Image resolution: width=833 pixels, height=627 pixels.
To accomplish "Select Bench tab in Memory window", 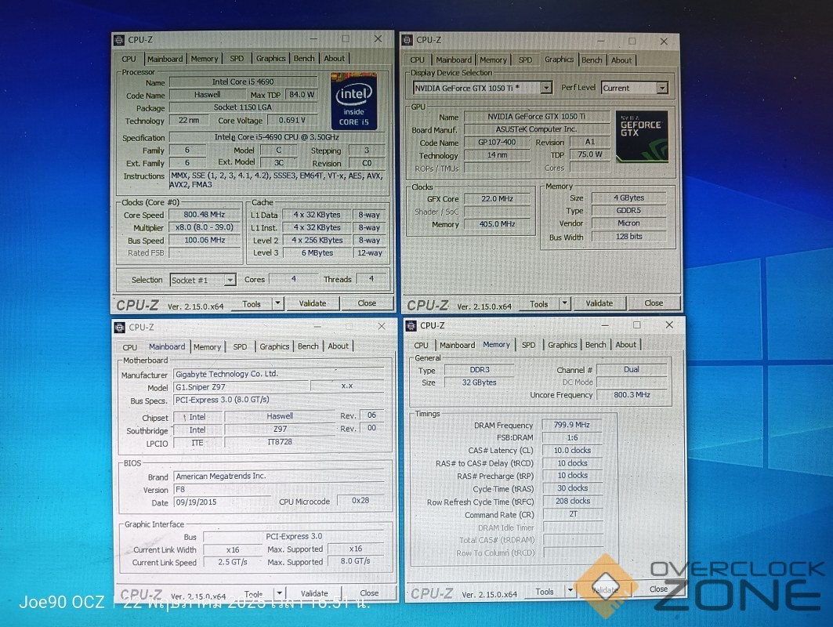I will coord(596,345).
